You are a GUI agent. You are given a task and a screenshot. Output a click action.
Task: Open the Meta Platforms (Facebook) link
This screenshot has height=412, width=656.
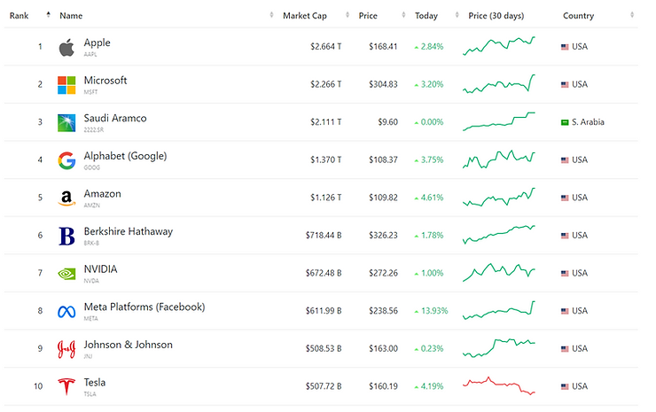[x=144, y=307]
